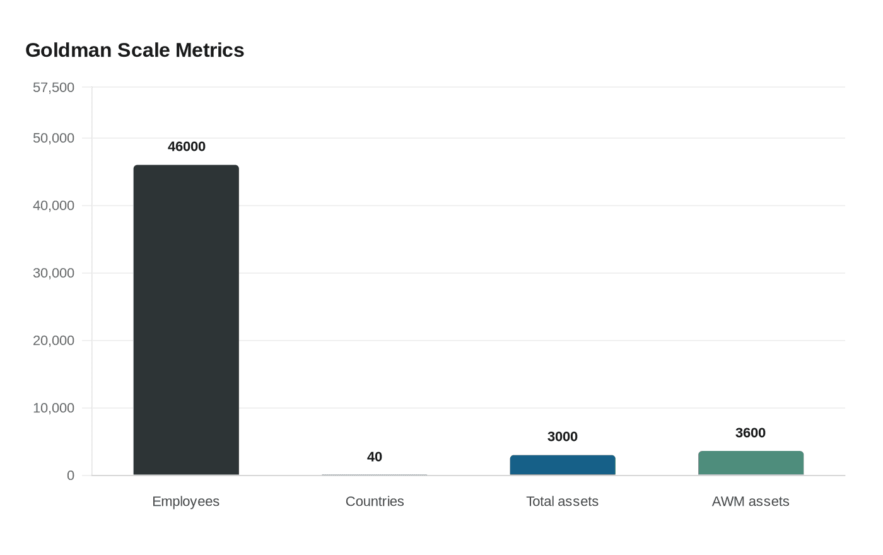Select the Countries axis label

pos(374,501)
